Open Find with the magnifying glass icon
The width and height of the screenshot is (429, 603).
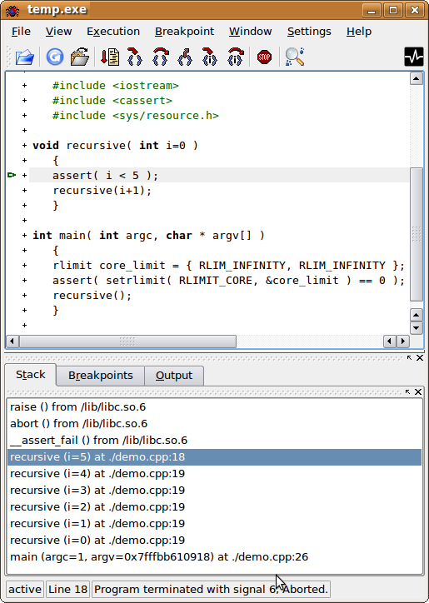(295, 57)
